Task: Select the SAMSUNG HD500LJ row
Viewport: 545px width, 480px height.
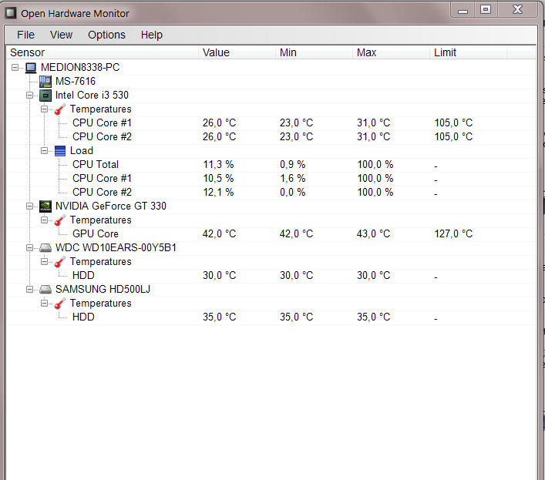Action: (x=271, y=290)
